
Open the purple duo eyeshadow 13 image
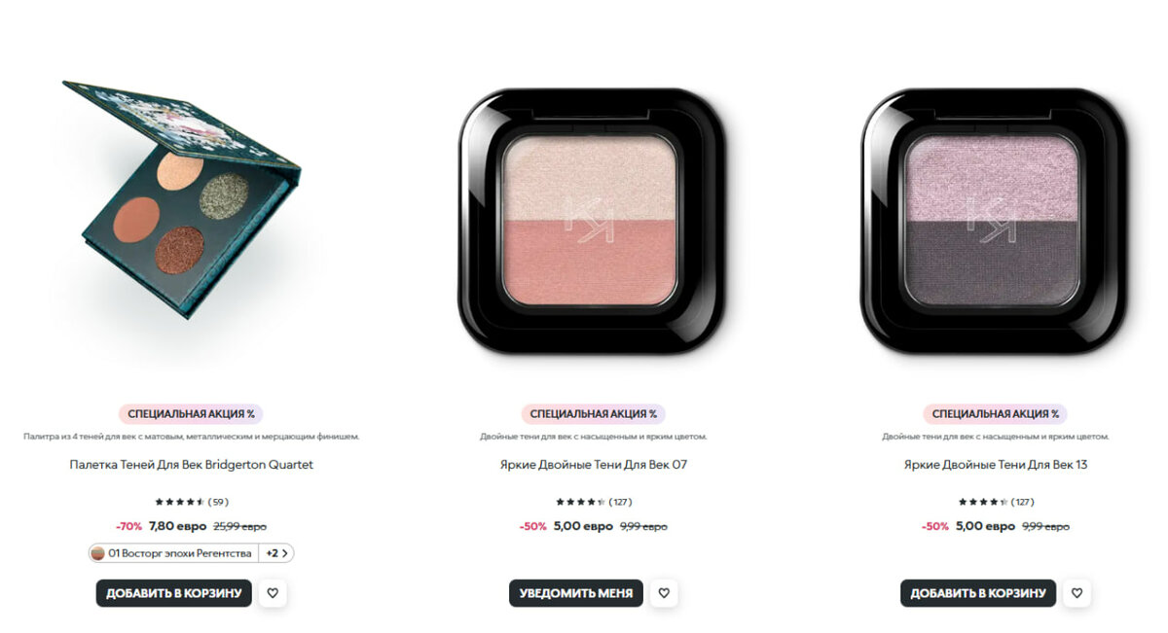(993, 221)
